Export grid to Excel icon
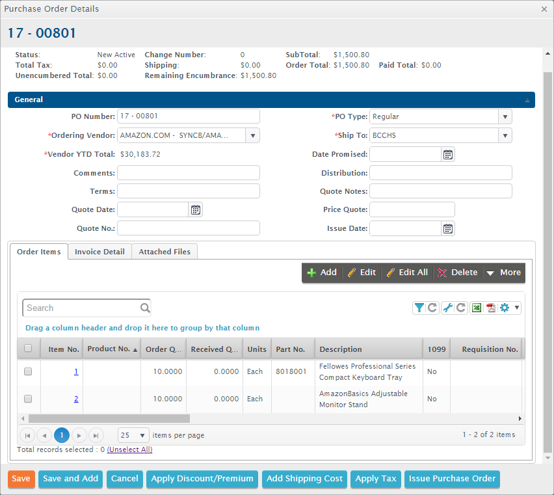 pos(477,308)
